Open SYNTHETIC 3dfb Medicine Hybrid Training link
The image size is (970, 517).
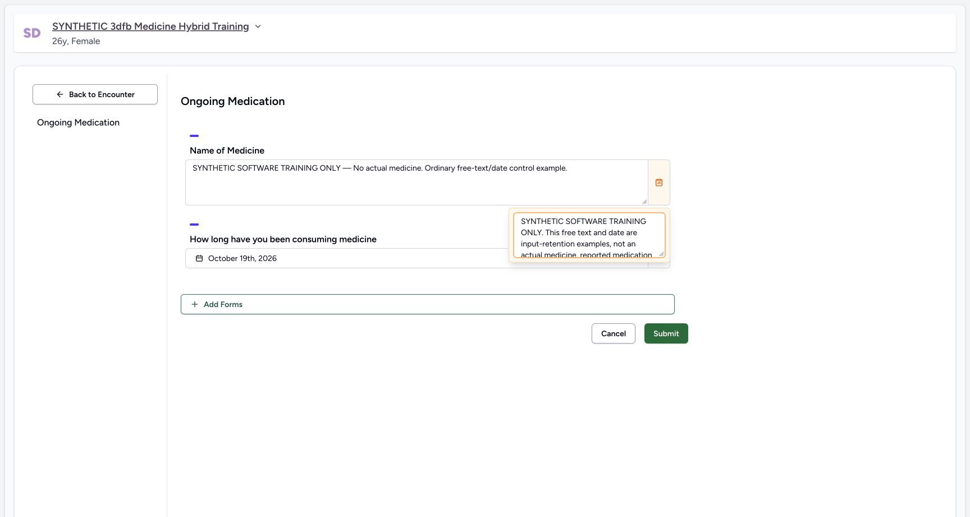click(x=150, y=26)
